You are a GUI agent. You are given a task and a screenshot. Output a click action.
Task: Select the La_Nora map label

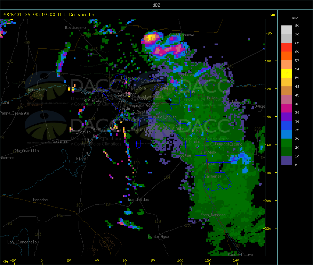pyautogui.click(x=138, y=88)
